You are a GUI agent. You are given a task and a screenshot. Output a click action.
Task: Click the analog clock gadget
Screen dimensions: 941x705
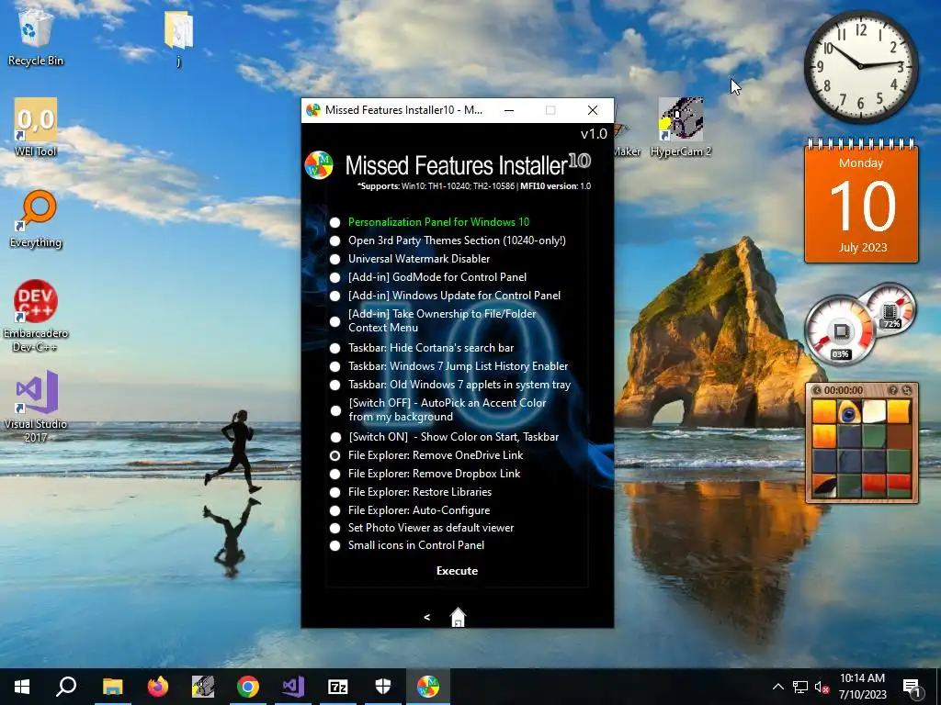[x=860, y=66]
